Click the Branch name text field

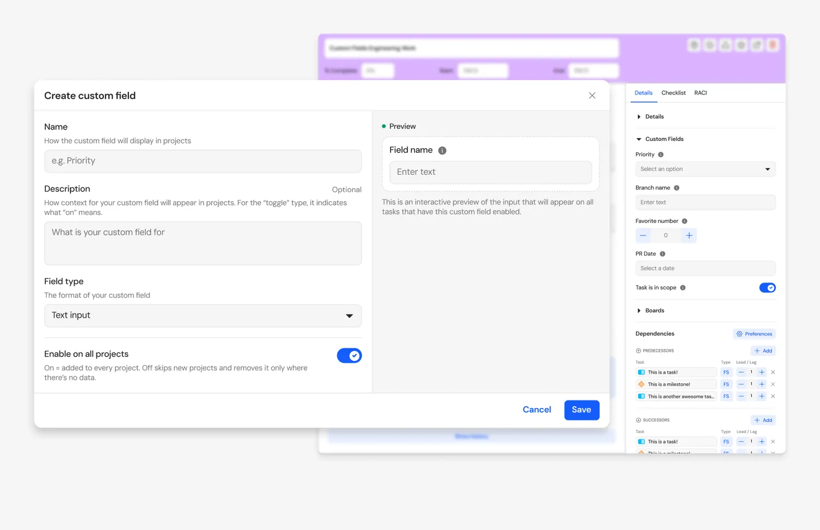click(x=705, y=202)
